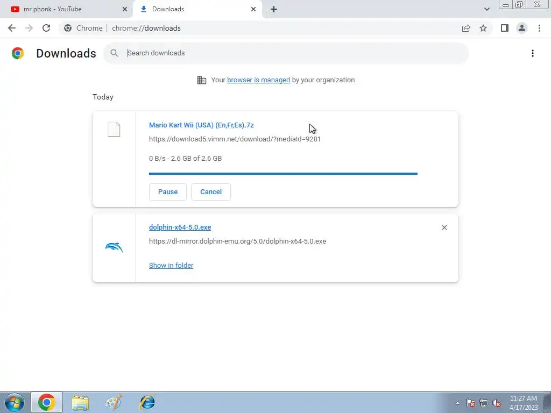Focus the Search downloads field
551x413 pixels.
pyautogui.click(x=286, y=53)
